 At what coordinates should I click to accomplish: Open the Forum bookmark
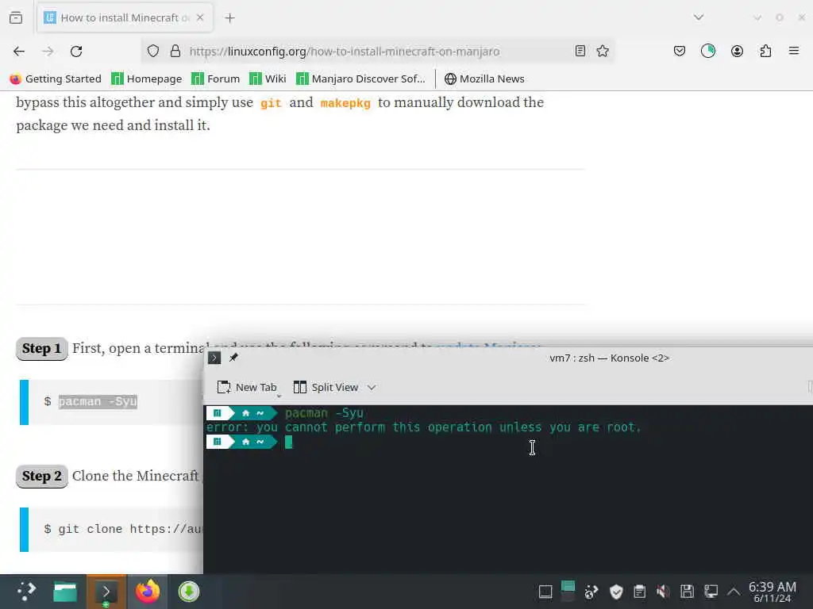[x=216, y=79]
